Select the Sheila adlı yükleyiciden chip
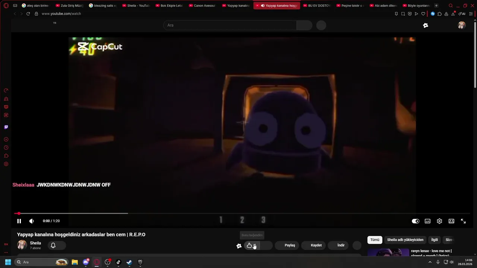This screenshot has width=477, height=268. click(x=405, y=240)
